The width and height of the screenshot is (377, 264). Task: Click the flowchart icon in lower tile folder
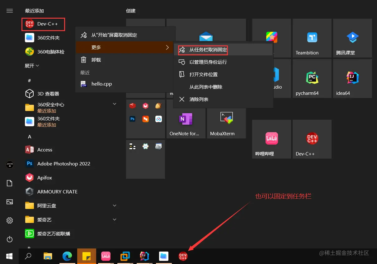click(133, 146)
